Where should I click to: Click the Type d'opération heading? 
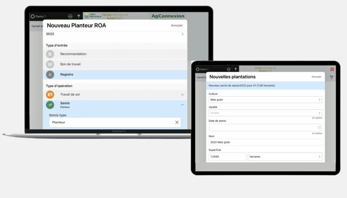click(x=59, y=86)
